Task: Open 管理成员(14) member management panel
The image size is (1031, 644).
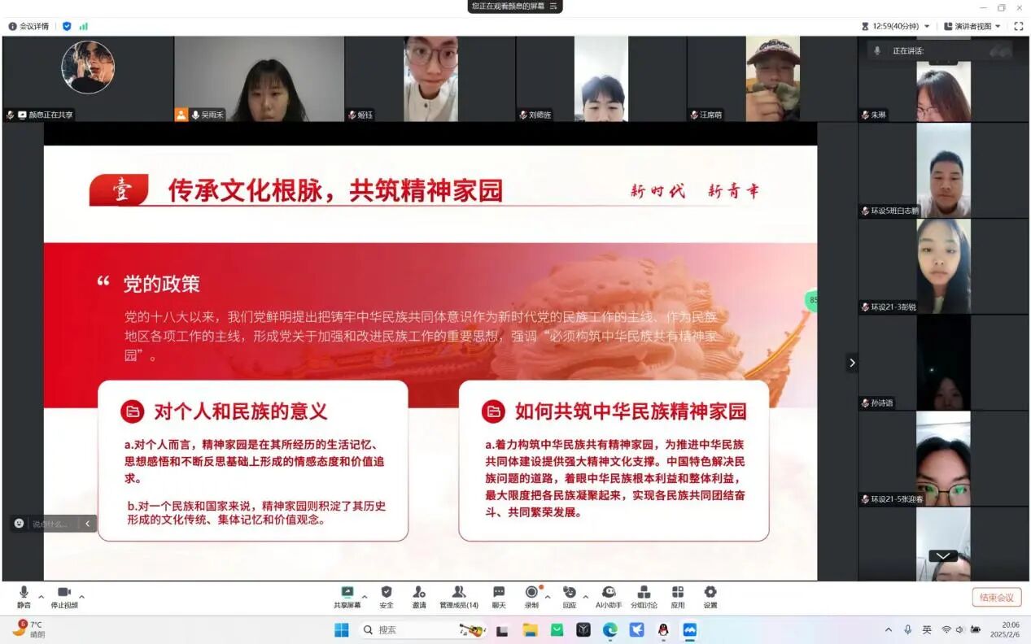Action: click(459, 596)
